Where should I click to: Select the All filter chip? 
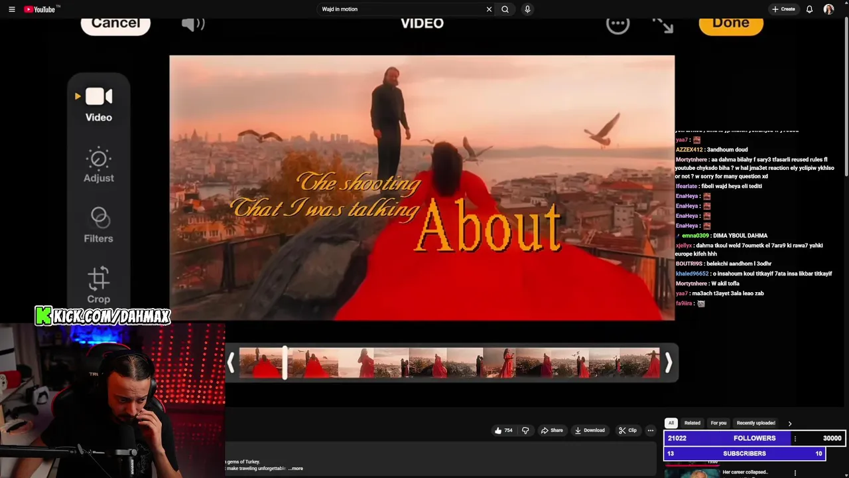671,423
